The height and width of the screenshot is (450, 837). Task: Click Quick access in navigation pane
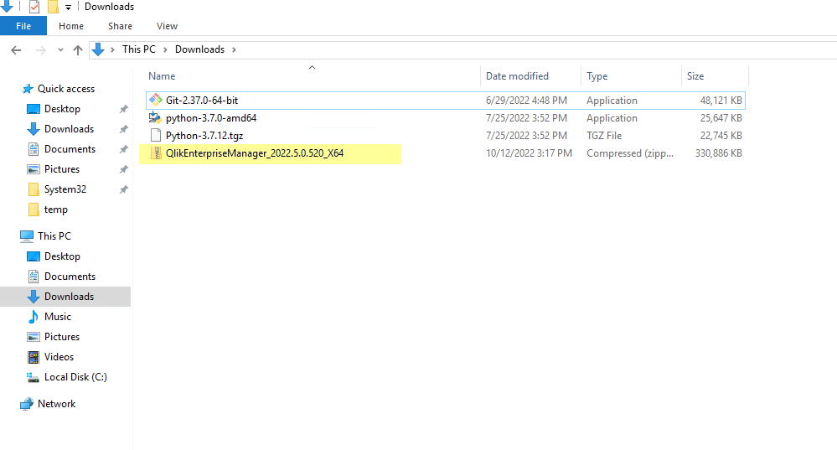(x=66, y=89)
